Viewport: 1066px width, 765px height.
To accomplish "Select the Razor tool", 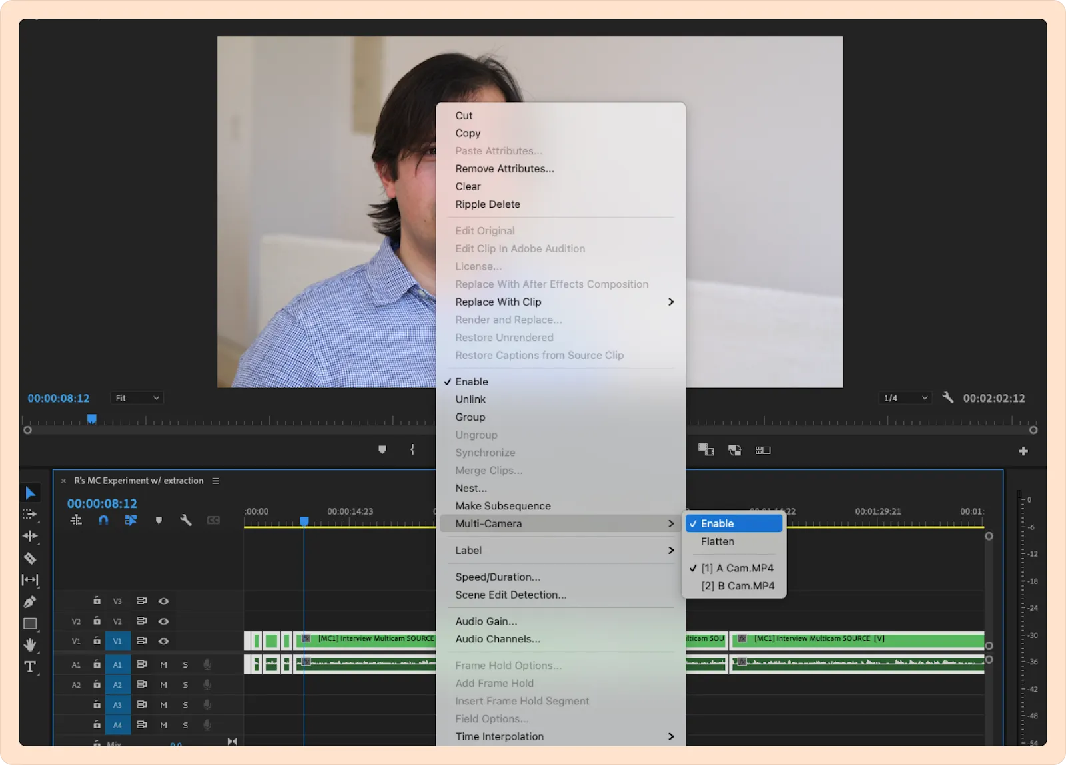I will pos(30,558).
